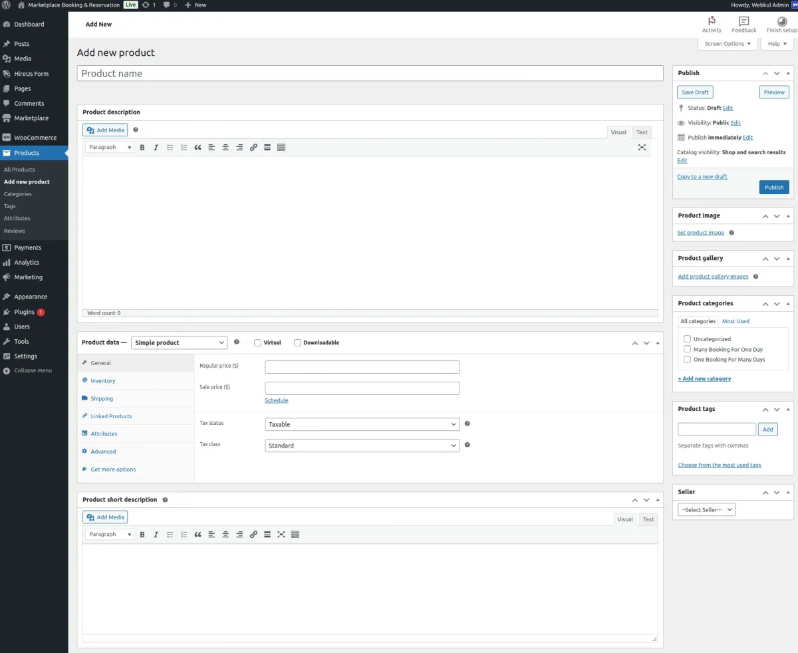Click inside the Regular price field
This screenshot has width=798, height=653.
pyautogui.click(x=362, y=366)
